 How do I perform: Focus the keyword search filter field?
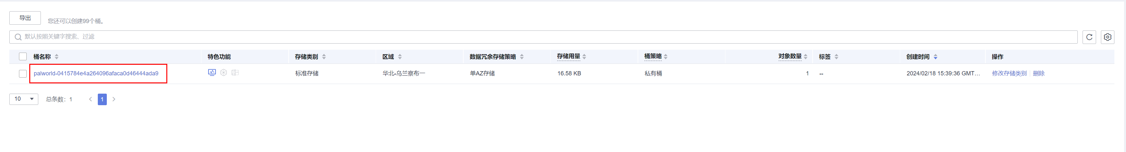coord(542,37)
